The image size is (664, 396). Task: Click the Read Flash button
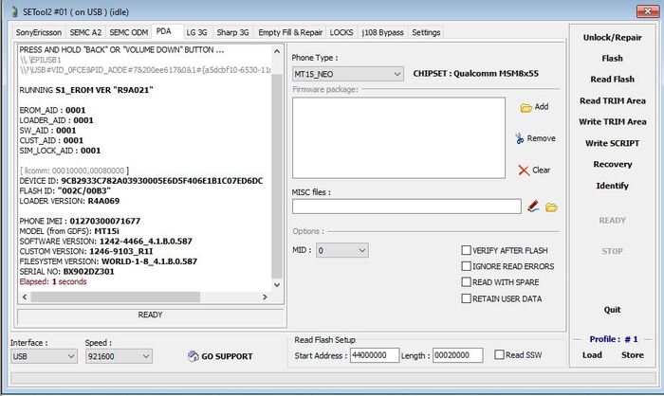pos(613,80)
